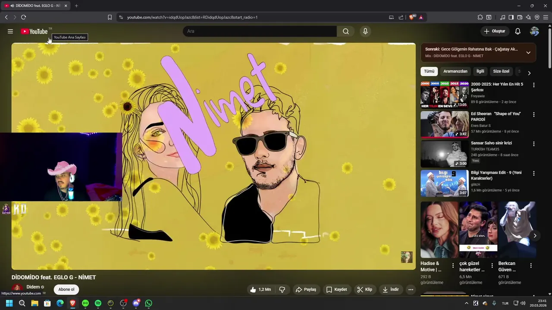552x310 pixels.
Task: Open options for Ed Sheeran PARODİ video
Action: click(x=533, y=115)
